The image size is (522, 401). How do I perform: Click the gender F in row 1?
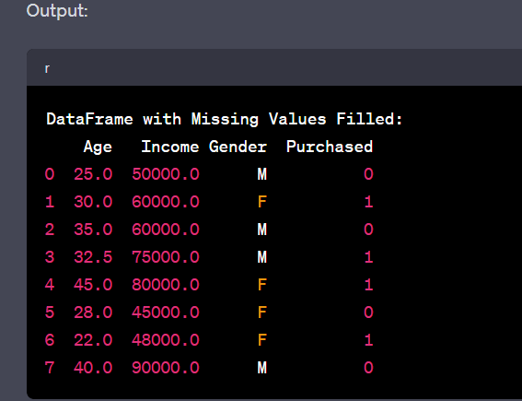pyautogui.click(x=262, y=202)
